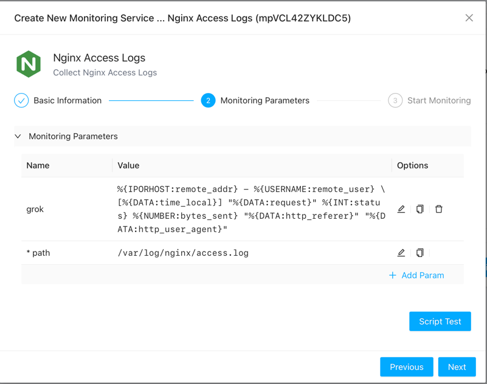
Task: Delete the grok parameter row
Action: coord(439,209)
